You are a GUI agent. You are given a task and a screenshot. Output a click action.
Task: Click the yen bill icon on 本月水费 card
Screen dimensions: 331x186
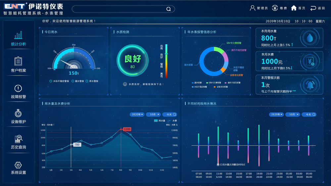310,61
